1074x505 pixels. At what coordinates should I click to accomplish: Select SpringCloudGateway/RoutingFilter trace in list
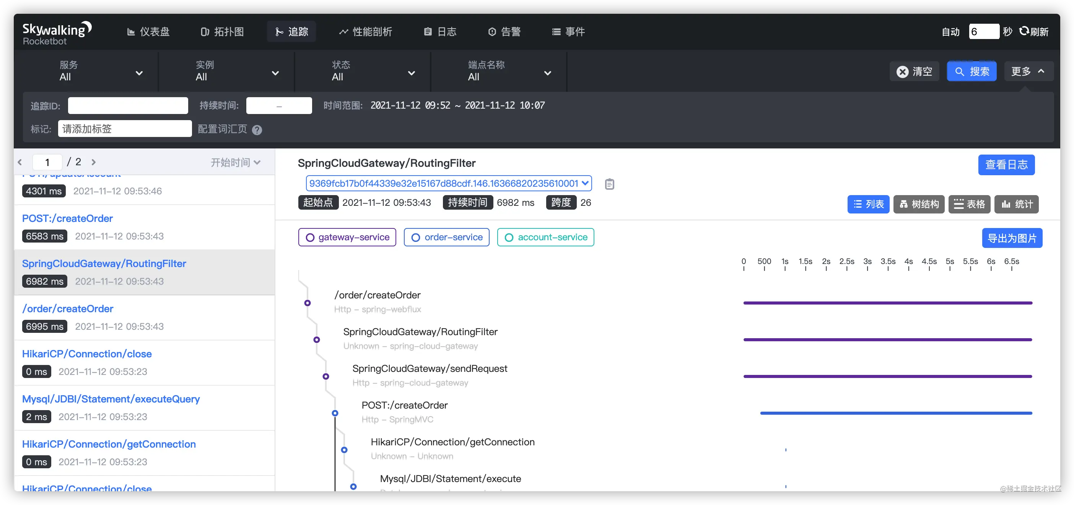144,272
